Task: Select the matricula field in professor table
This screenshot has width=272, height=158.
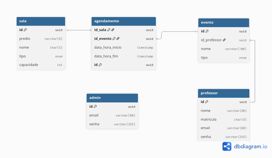Action: click(223, 119)
